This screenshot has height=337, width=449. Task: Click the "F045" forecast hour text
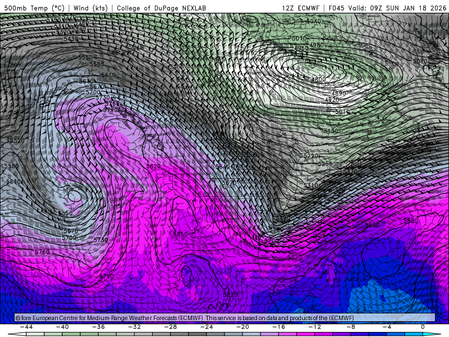pos(336,8)
